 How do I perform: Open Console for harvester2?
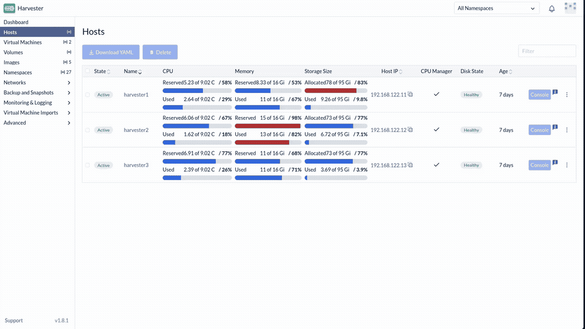(x=539, y=130)
